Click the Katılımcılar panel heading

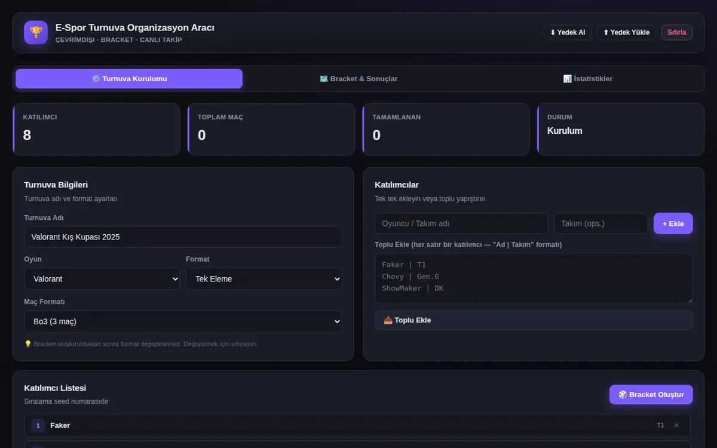(397, 185)
